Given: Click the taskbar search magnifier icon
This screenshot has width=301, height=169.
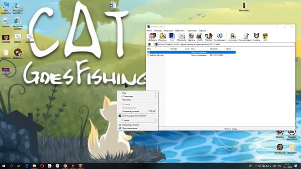Looking at the screenshot, I should pos(11,166).
